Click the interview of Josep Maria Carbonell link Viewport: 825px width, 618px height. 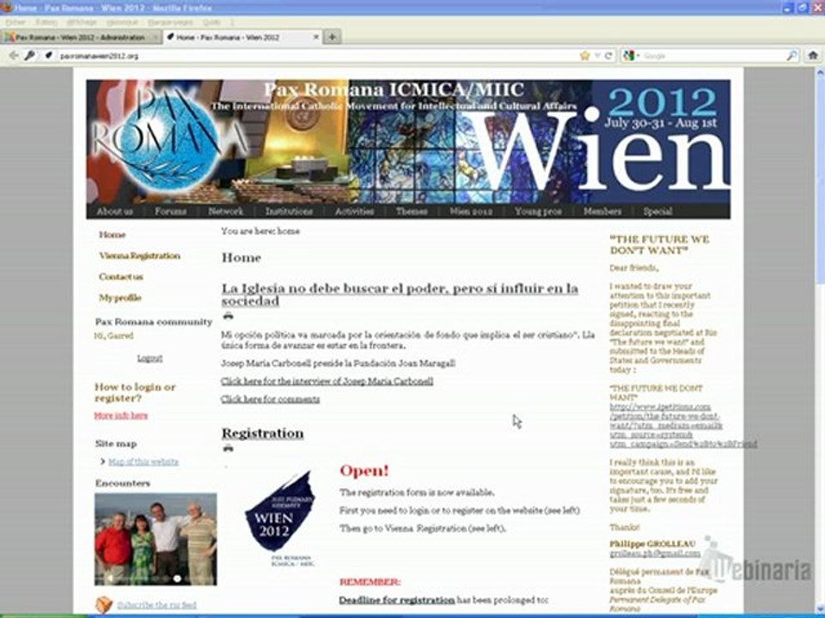(x=327, y=381)
